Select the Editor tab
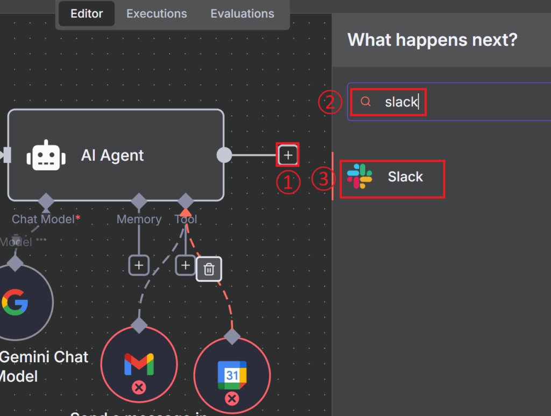Screen dimensions: 551x416 (87, 14)
